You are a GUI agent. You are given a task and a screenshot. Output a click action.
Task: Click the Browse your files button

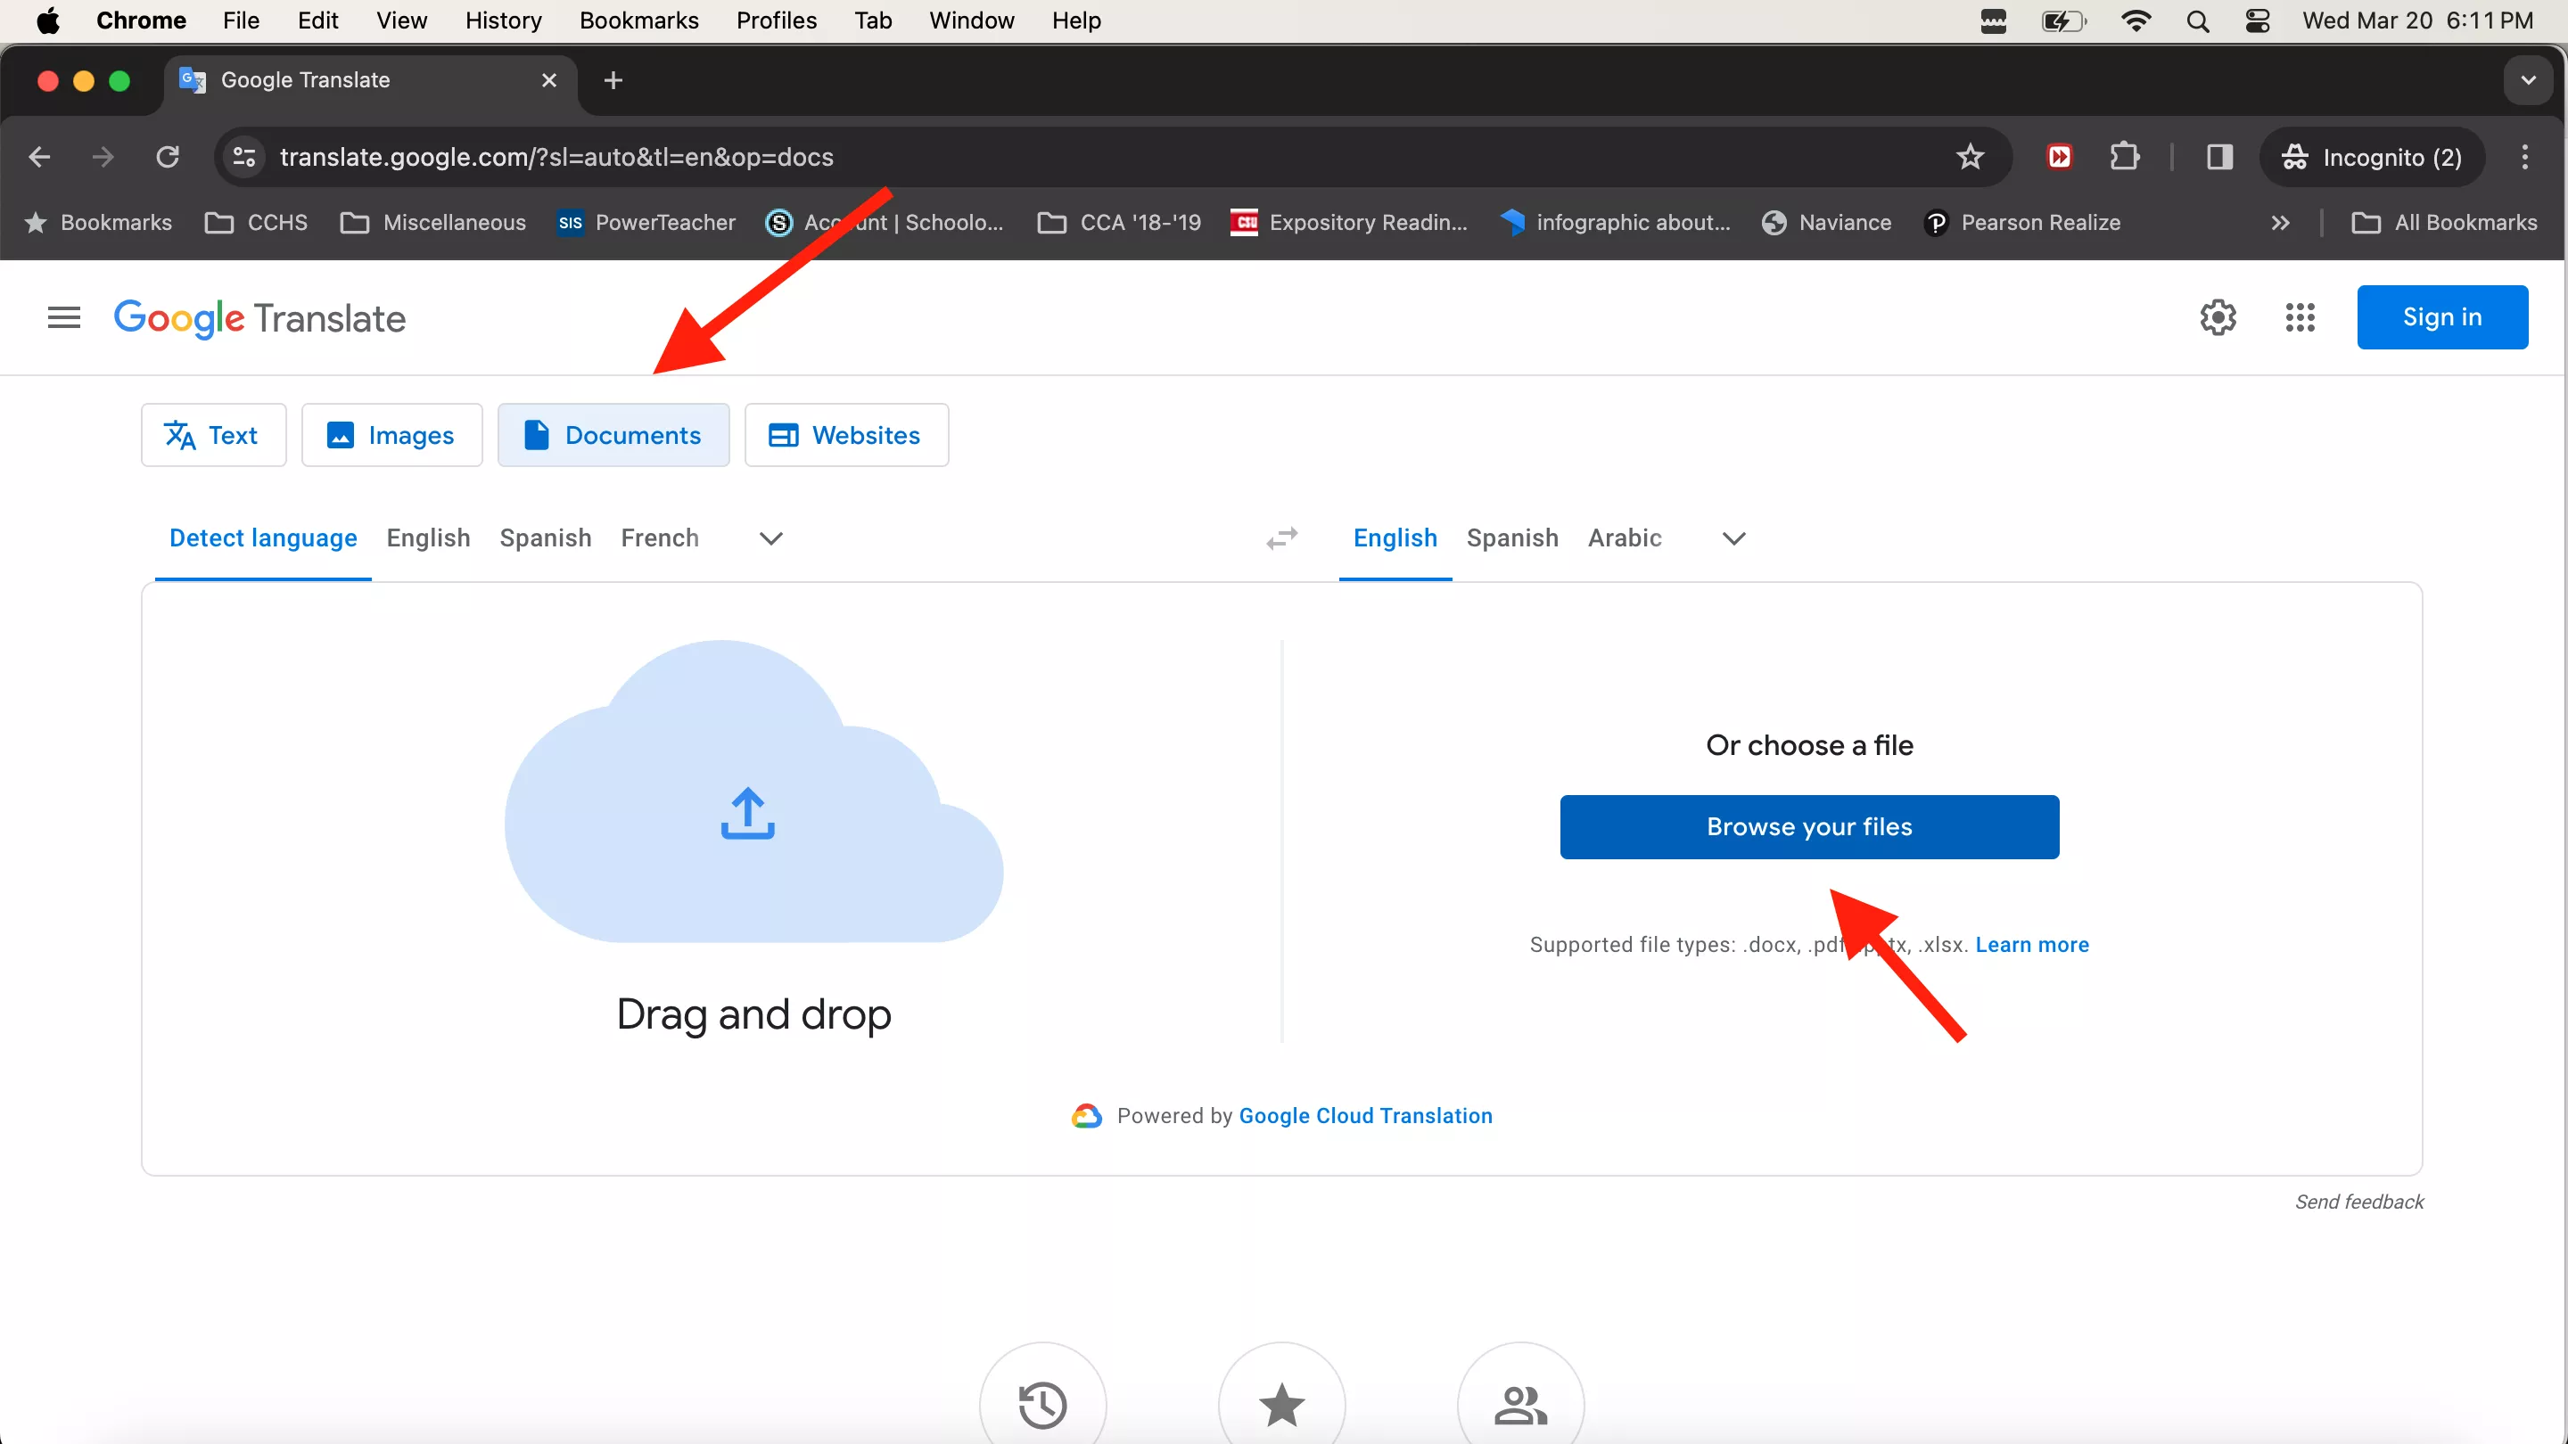(x=1808, y=826)
